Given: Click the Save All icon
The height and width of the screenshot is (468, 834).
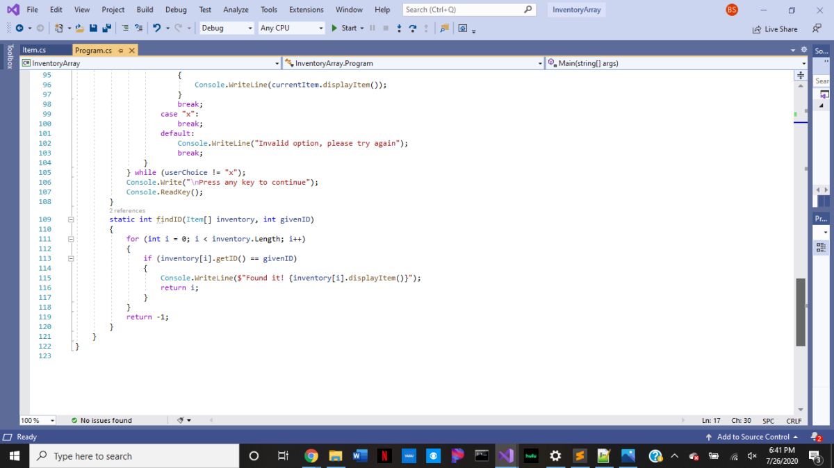Looking at the screenshot, I should click(106, 28).
